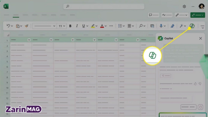This screenshot has height=117, width=208.
Task: Click the Editor pen icon
Action: tap(172, 26)
